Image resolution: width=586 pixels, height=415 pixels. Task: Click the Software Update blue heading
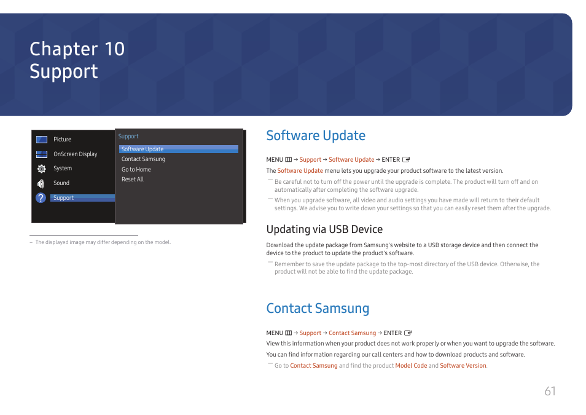click(x=316, y=135)
